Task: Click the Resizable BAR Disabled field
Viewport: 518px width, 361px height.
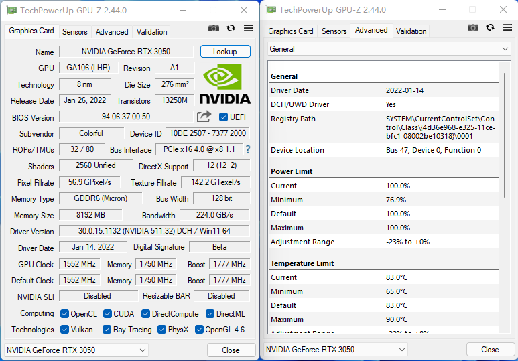Action: (222, 296)
